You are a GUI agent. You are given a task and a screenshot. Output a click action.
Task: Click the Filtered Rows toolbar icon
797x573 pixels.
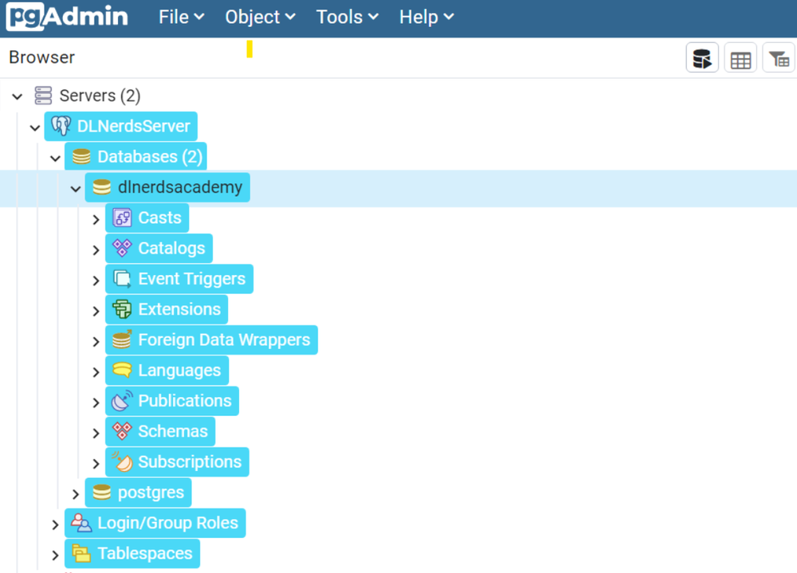point(778,58)
